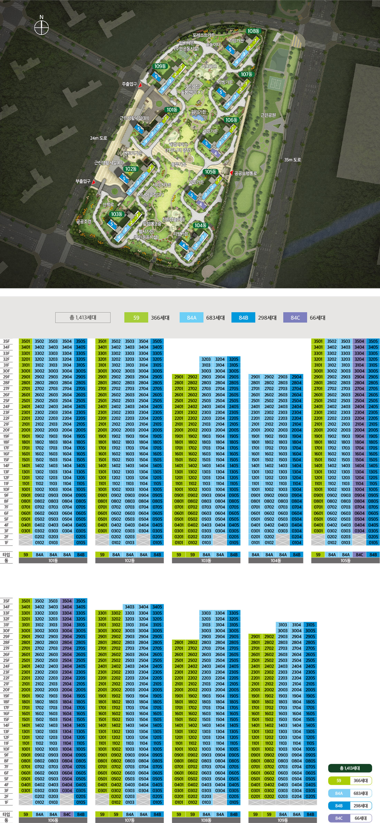Click the purple 84C legend swatch

[295, 317]
